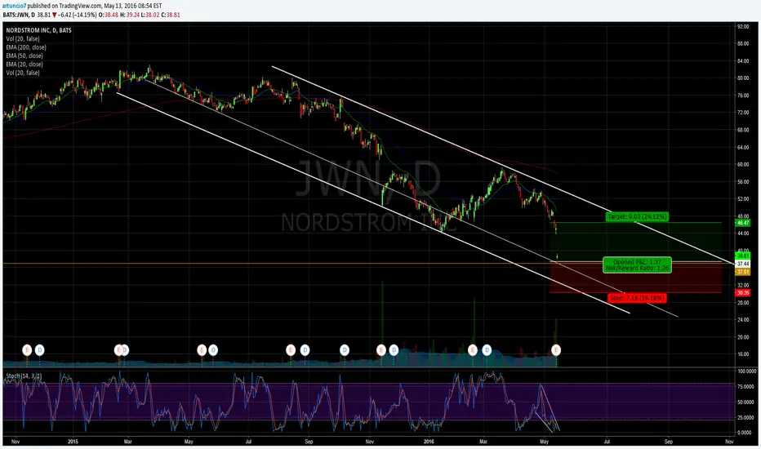The image size is (761, 449).
Task: Open the artuncio7 author link
Action: (x=14, y=6)
